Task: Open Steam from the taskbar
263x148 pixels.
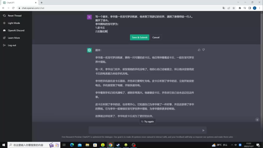Action: coord(118,145)
